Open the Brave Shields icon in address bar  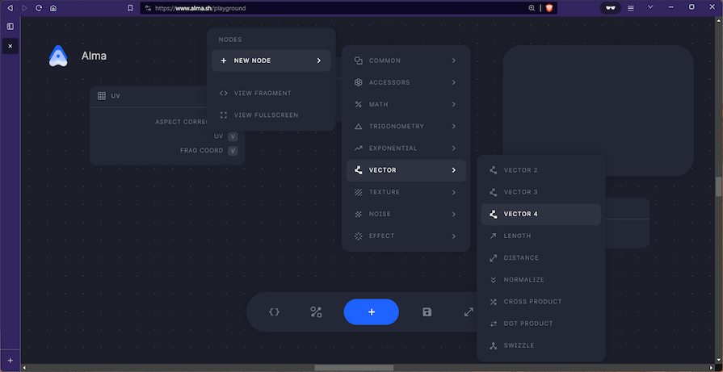(x=549, y=7)
